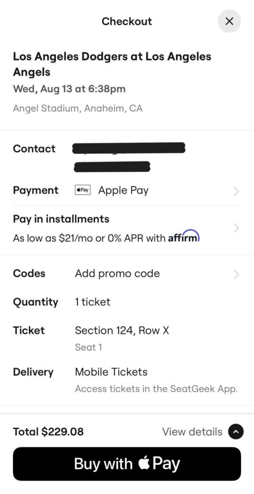
Task: Tap the redacted contact information
Action: [128, 157]
